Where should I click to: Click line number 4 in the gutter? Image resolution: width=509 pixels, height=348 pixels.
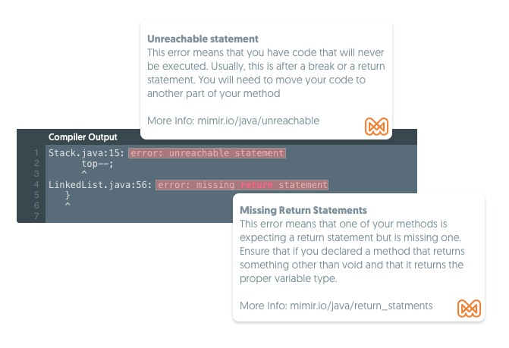tap(36, 184)
